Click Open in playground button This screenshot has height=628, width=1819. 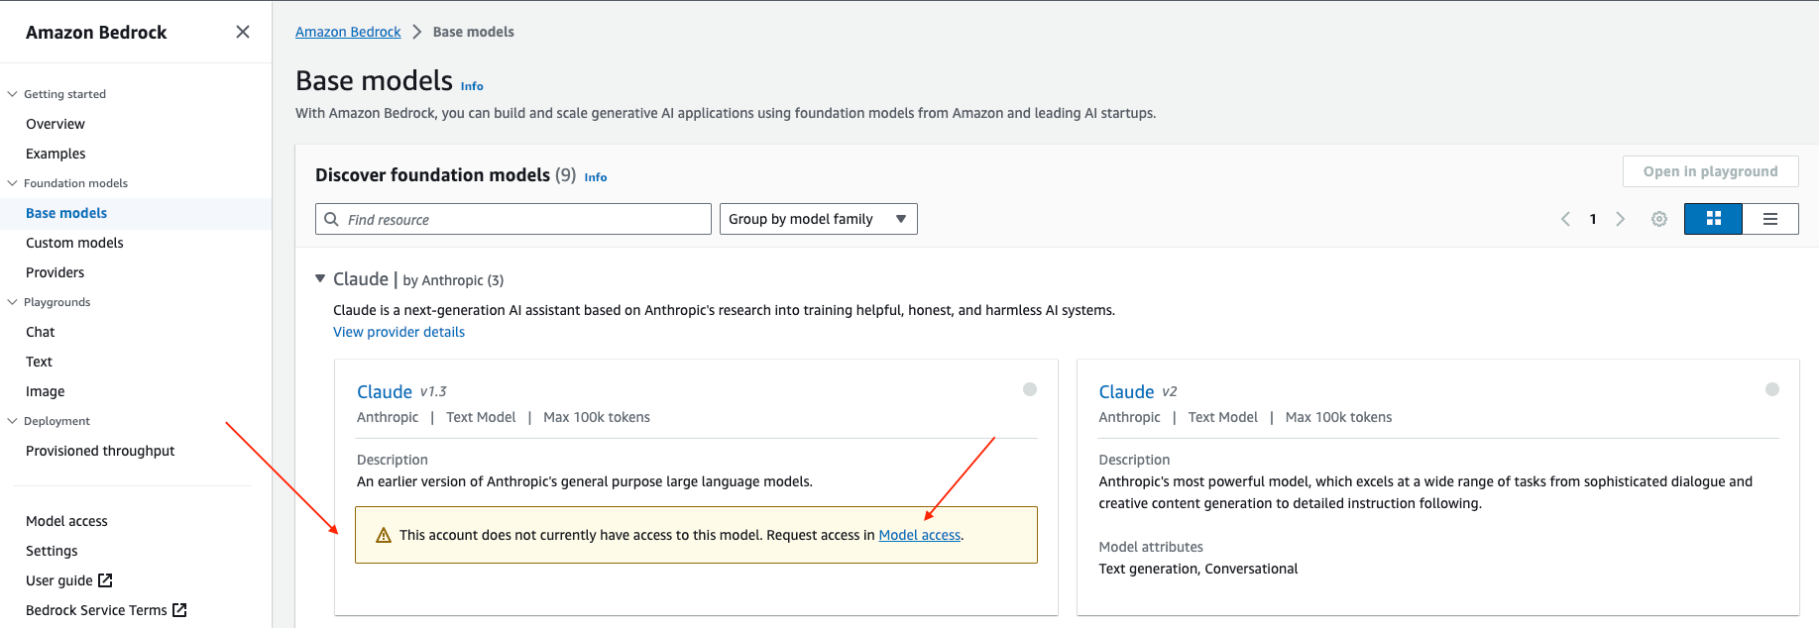[x=1711, y=171]
